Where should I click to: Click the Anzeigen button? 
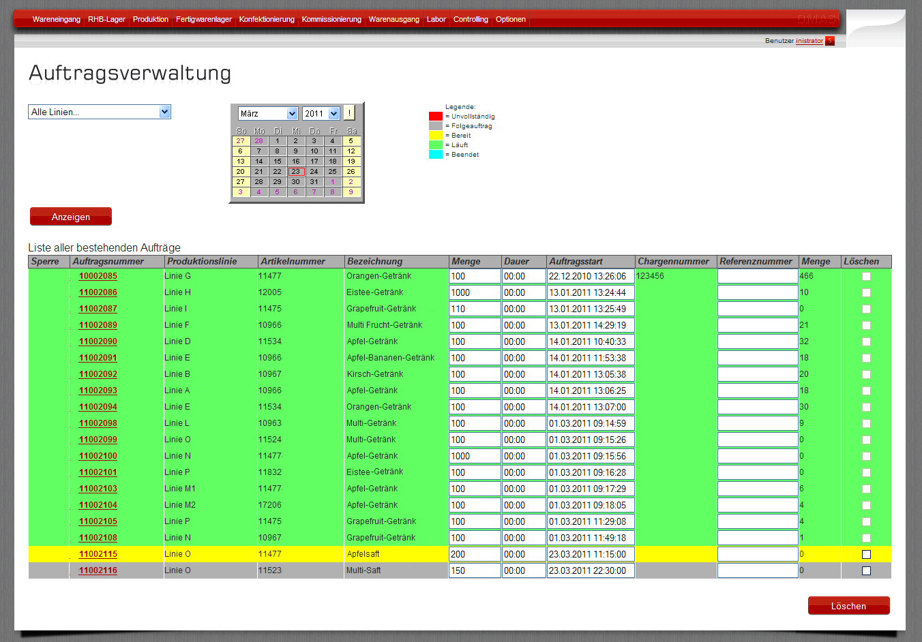click(x=71, y=217)
